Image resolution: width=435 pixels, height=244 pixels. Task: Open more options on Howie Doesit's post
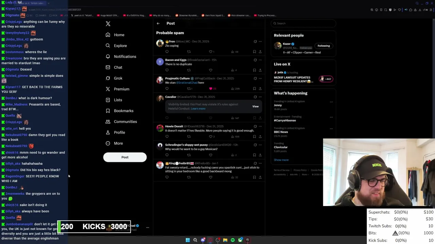point(260,126)
